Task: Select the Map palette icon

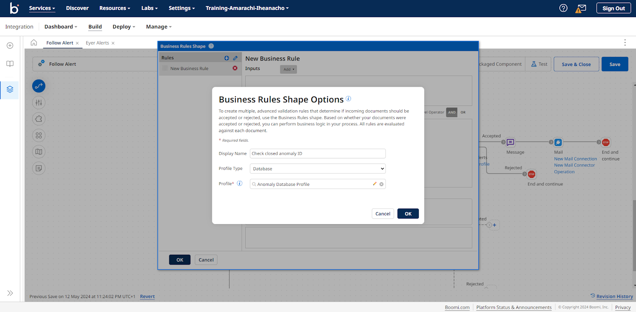Action: pyautogui.click(x=39, y=152)
